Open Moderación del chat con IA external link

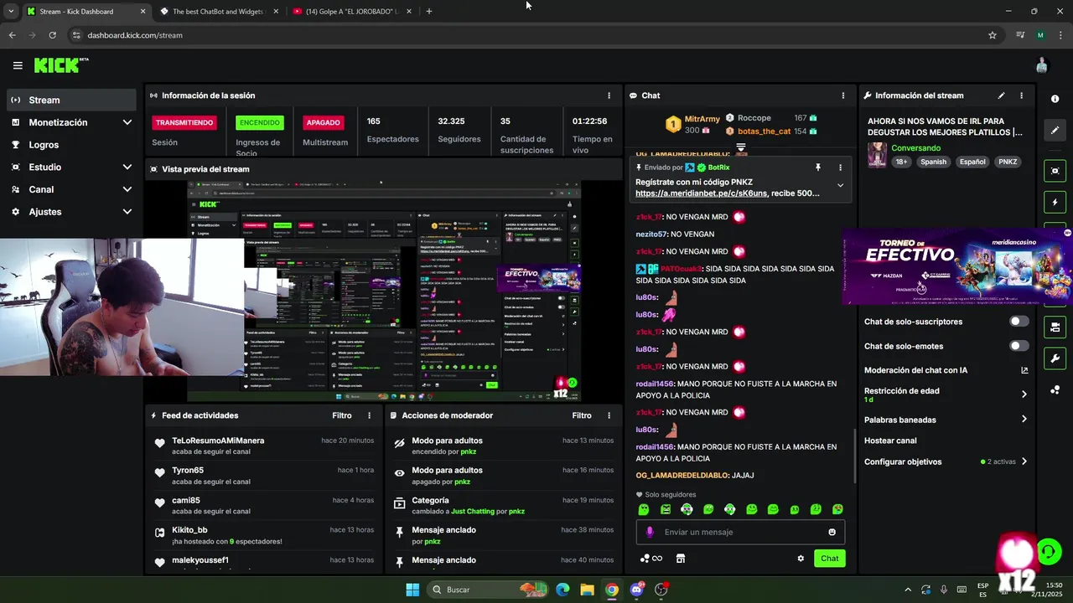[x=1024, y=370]
